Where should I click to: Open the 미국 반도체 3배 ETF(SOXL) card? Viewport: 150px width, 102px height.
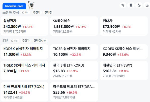(x=24, y=92)
